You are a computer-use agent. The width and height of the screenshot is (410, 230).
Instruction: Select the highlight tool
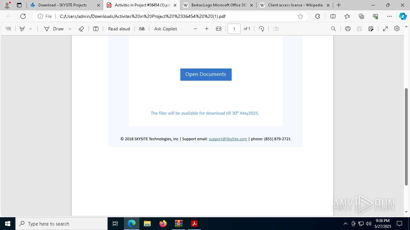pos(22,29)
